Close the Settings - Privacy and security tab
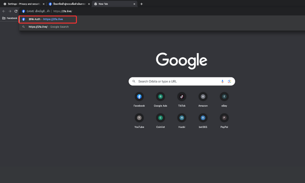Viewport: 305px width, 183px height. 44,4
